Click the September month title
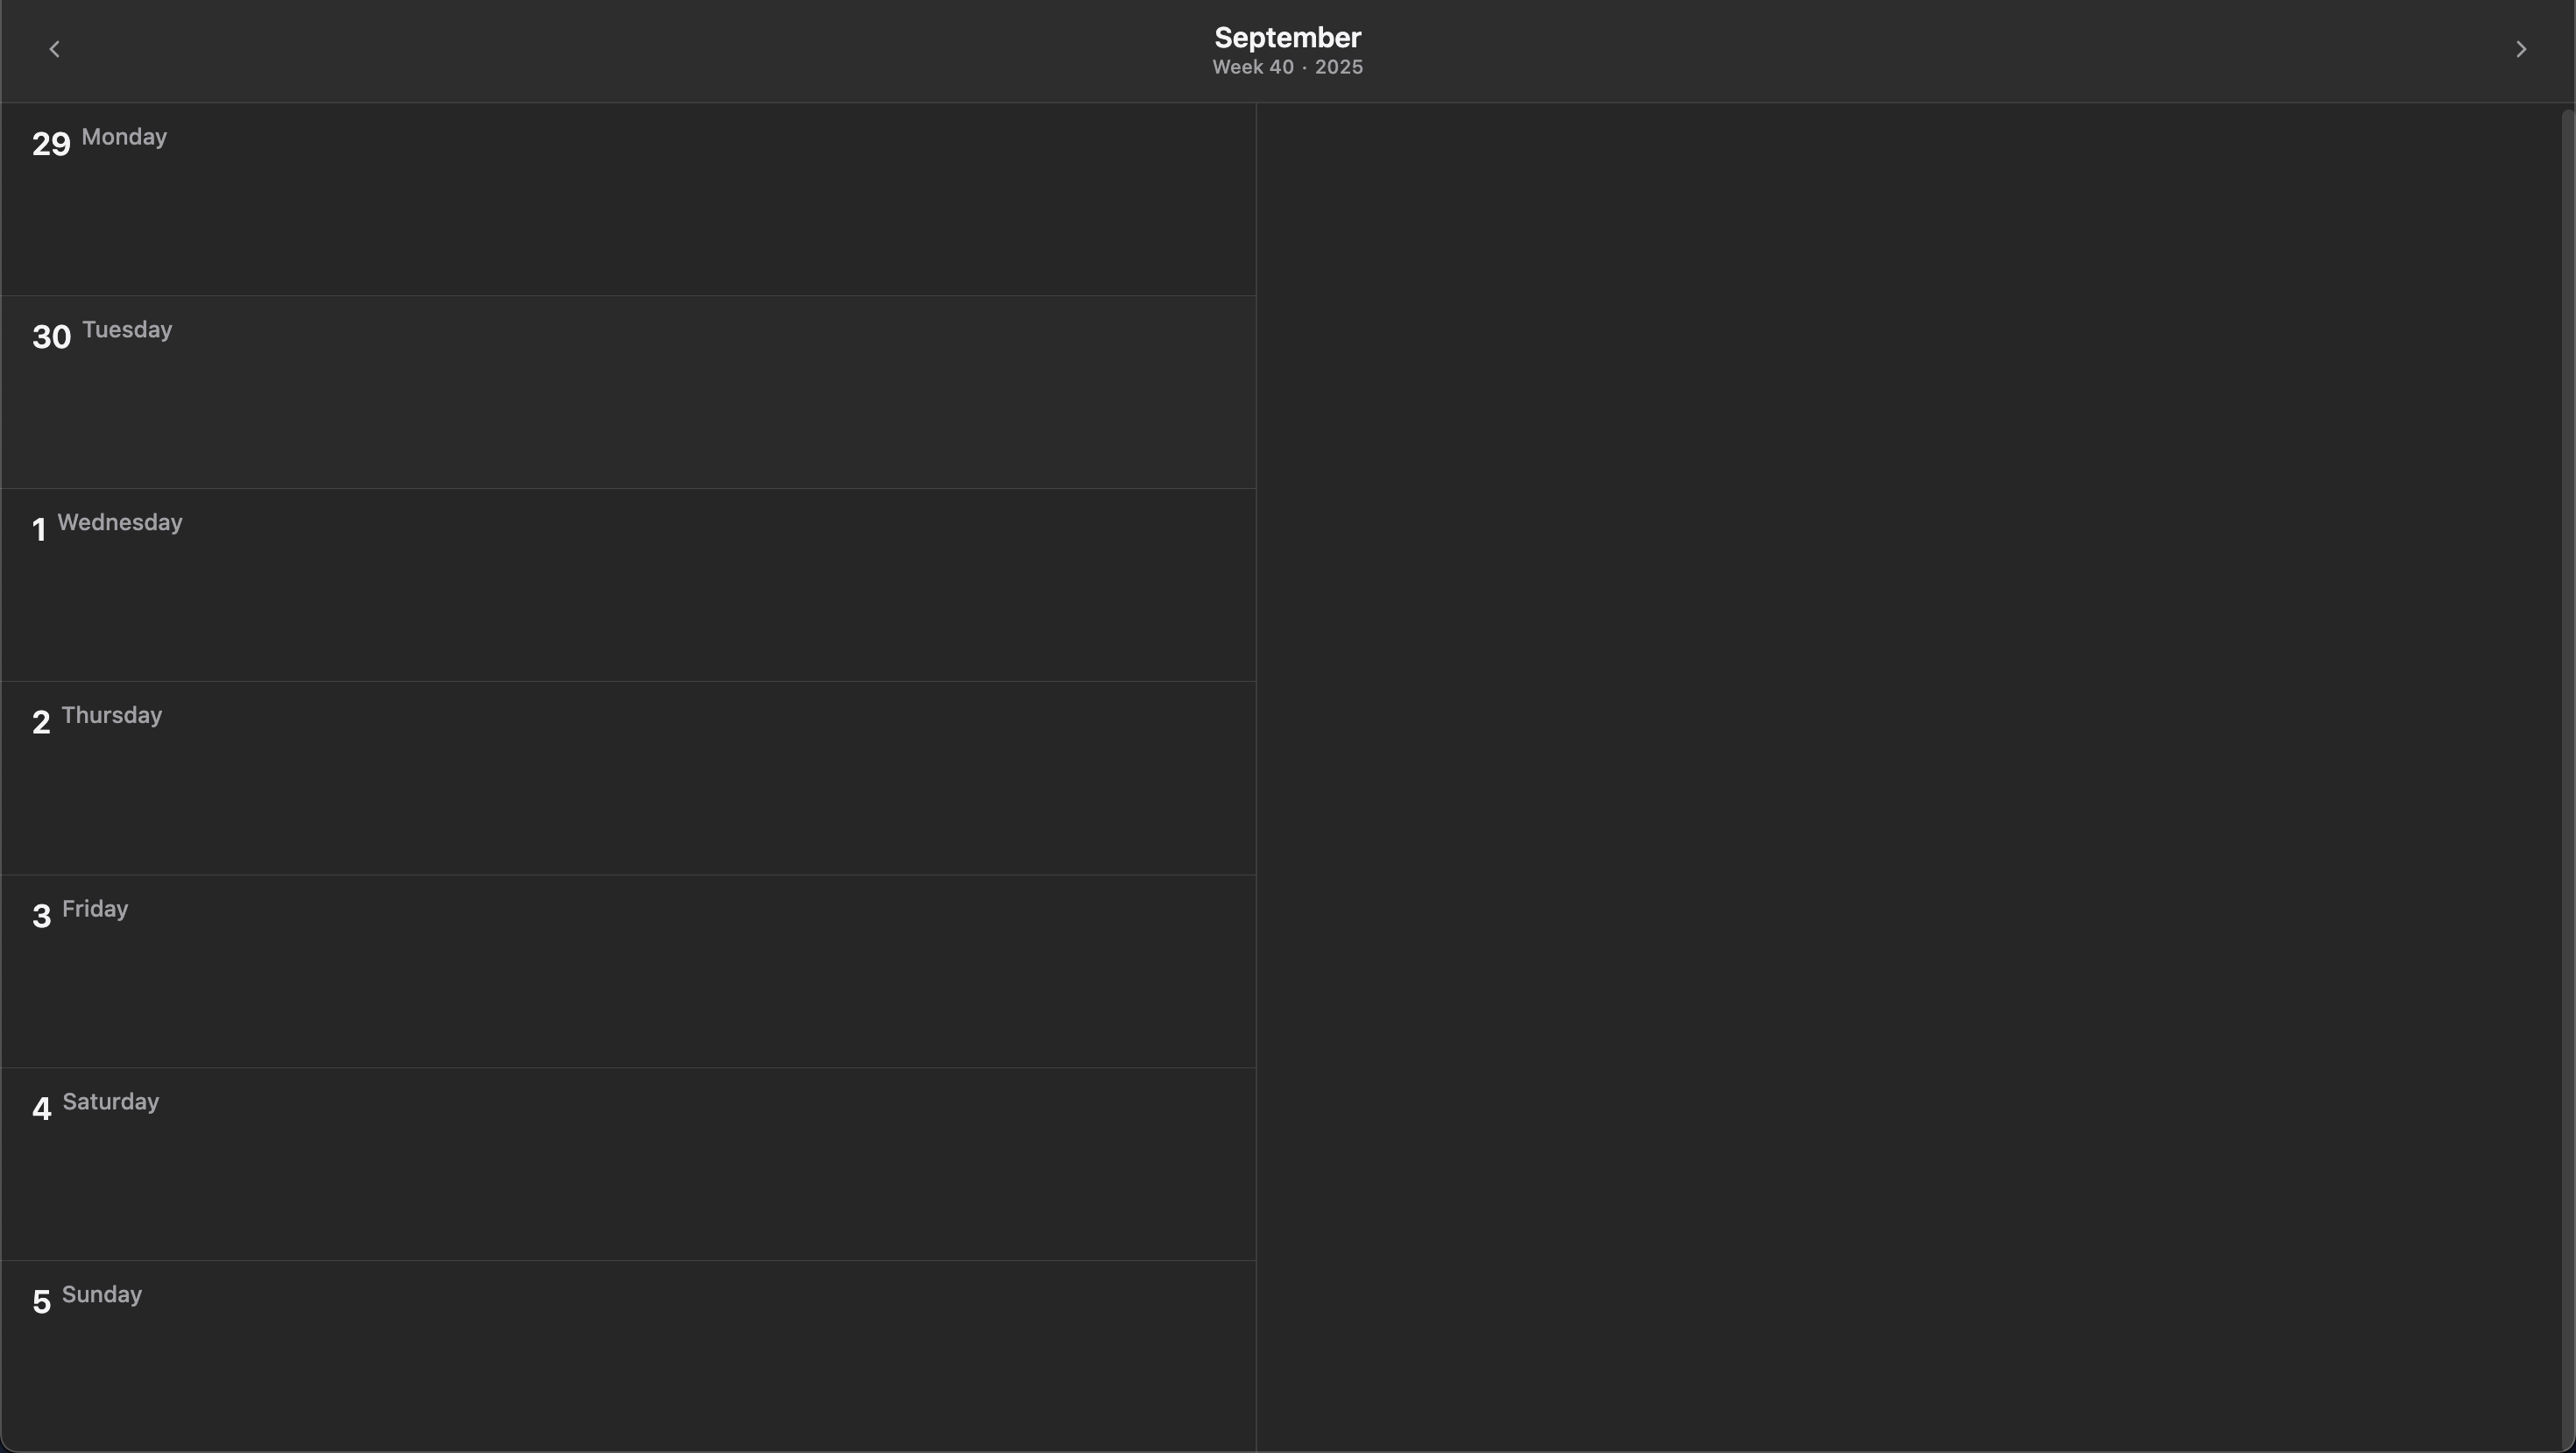Image resolution: width=2576 pixels, height=1453 pixels. (x=1287, y=37)
